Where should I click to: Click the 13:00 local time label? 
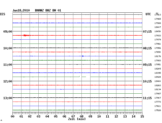click(x=8, y=98)
